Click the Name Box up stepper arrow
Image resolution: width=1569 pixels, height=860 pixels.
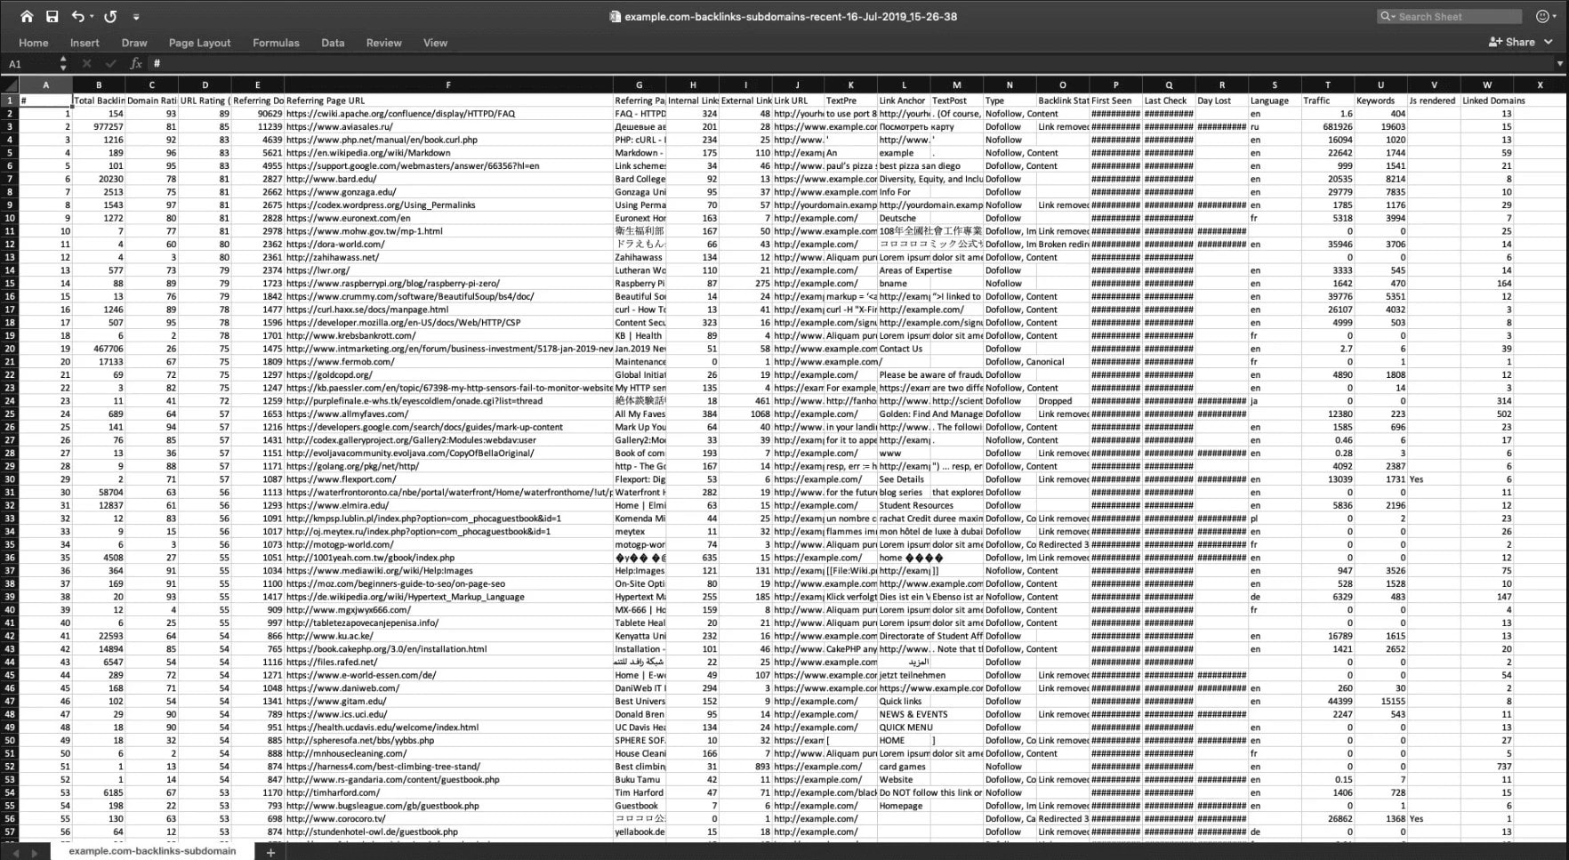click(62, 59)
